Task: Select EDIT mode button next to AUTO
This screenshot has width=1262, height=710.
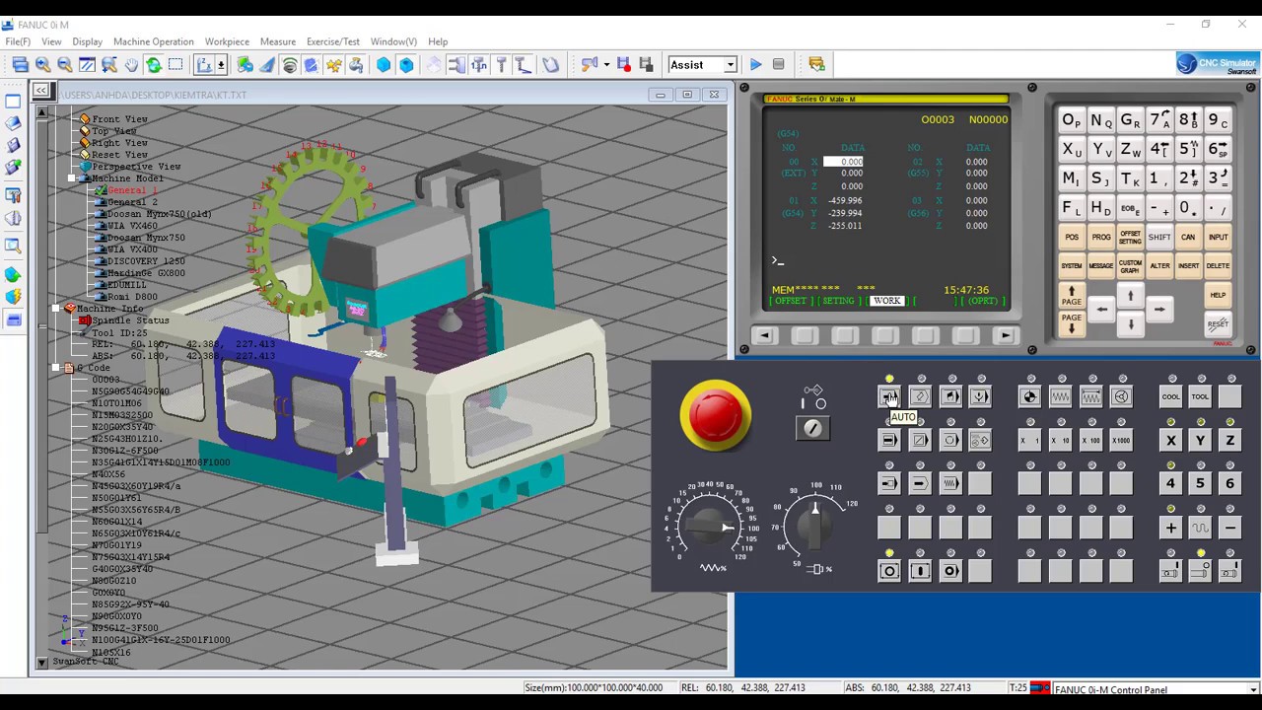Action: click(920, 396)
